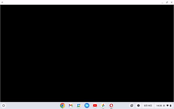Viewport: 174px width, 109px height.
Task: Open quick settings via 14:35 clock
Action: pos(159,105)
